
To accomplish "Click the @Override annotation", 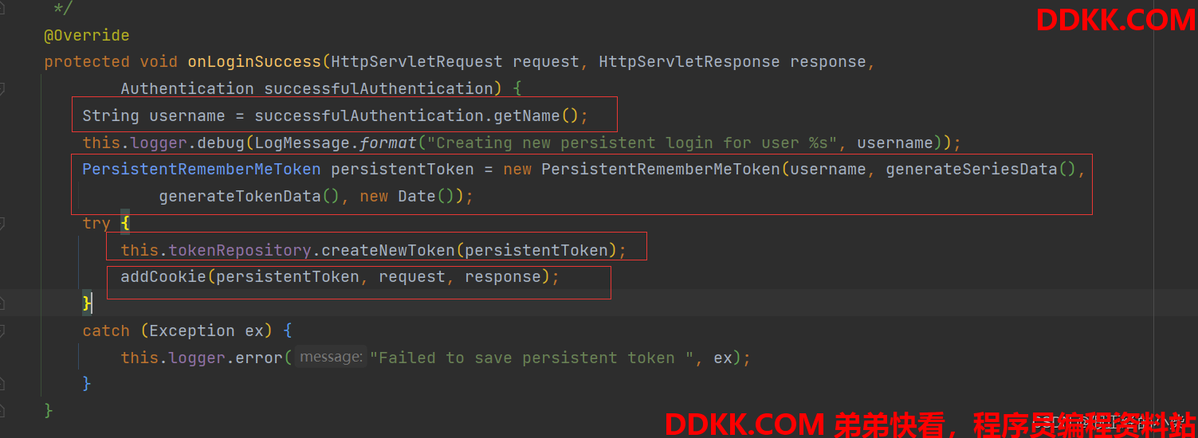I will 87,36.
